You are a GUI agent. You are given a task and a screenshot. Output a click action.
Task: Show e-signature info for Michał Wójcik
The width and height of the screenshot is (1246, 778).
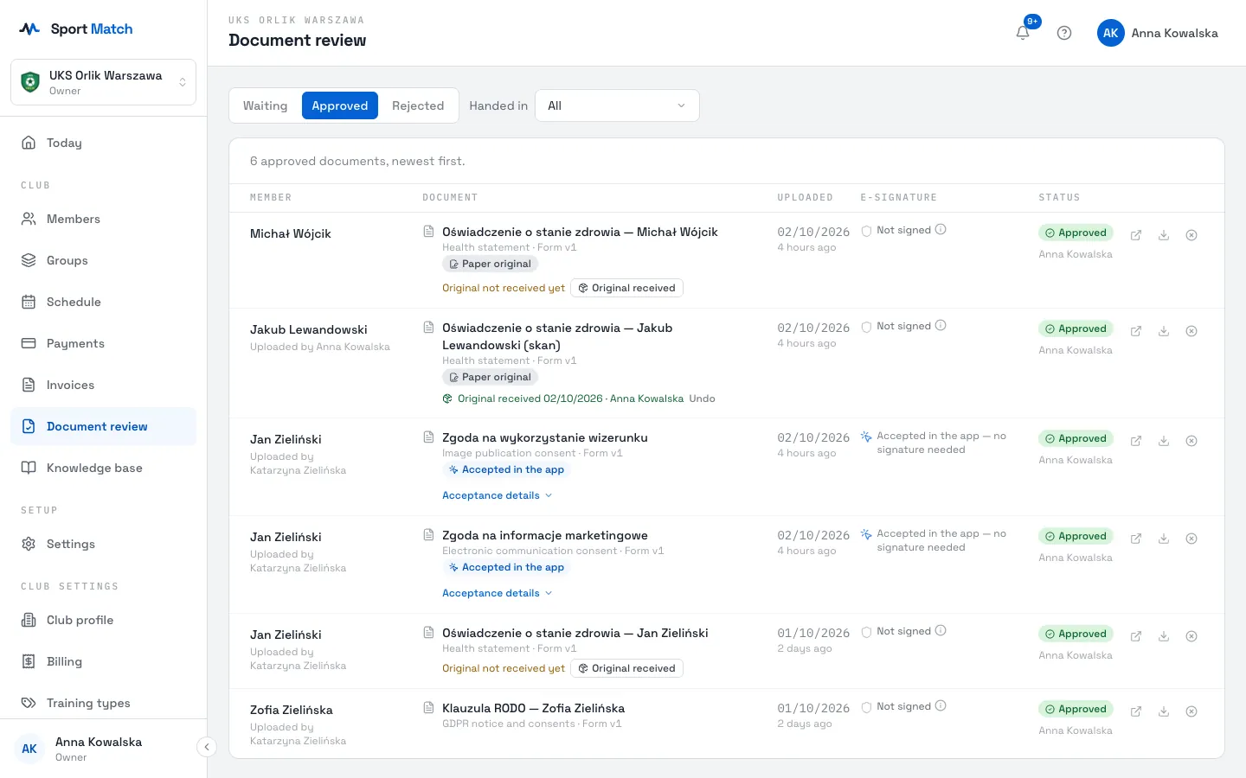pyautogui.click(x=941, y=230)
